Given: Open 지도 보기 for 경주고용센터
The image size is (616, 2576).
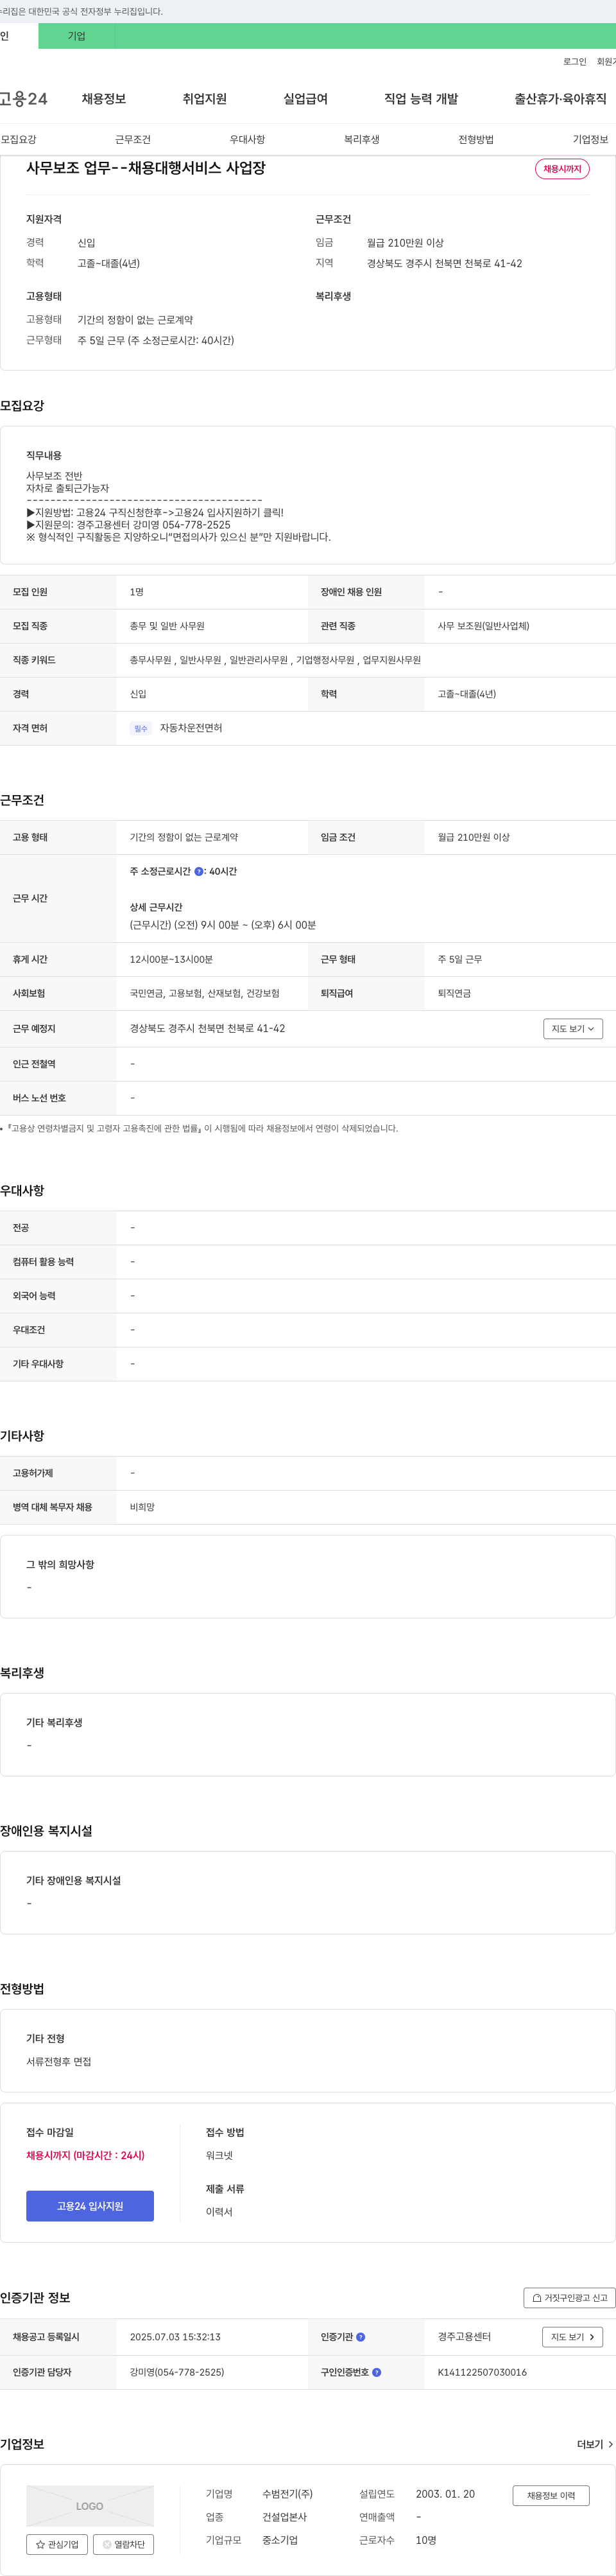Looking at the screenshot, I should coord(573,2337).
